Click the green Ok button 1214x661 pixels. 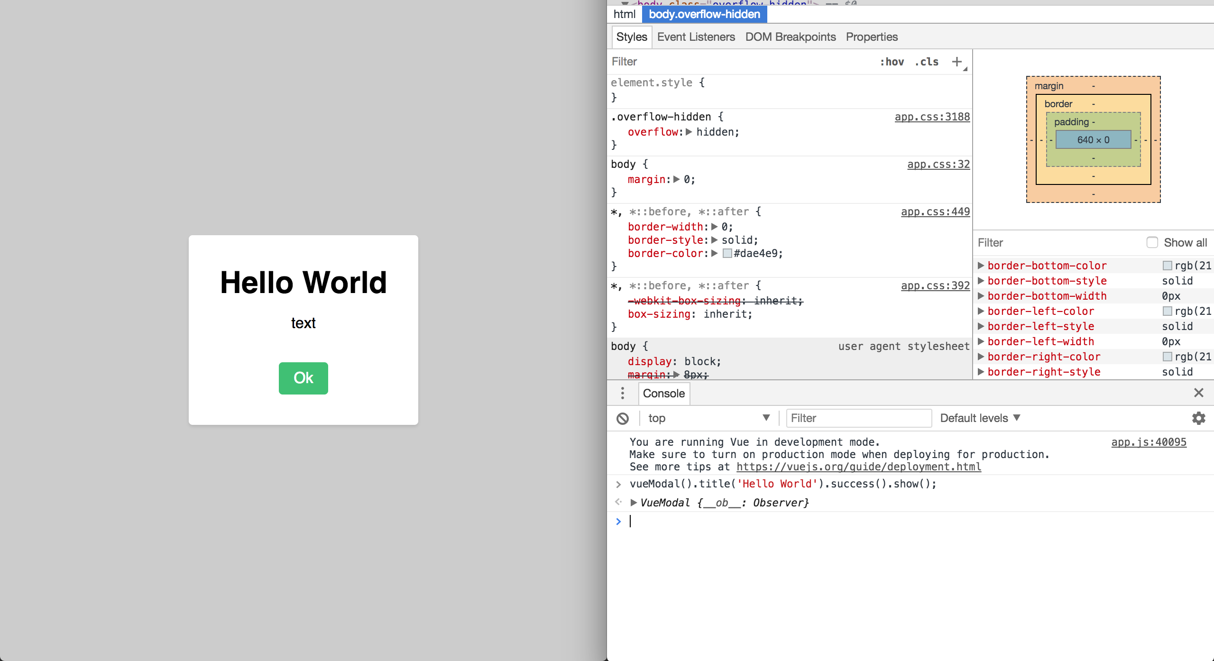click(303, 378)
